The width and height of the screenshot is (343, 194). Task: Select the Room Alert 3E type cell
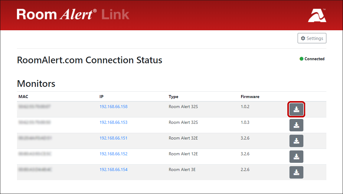182,169
